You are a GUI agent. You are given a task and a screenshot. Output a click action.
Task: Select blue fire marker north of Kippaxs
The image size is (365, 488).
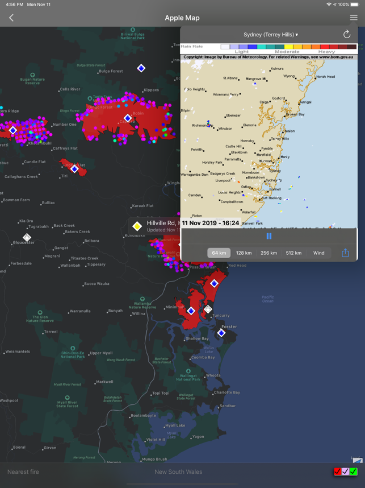coord(141,68)
